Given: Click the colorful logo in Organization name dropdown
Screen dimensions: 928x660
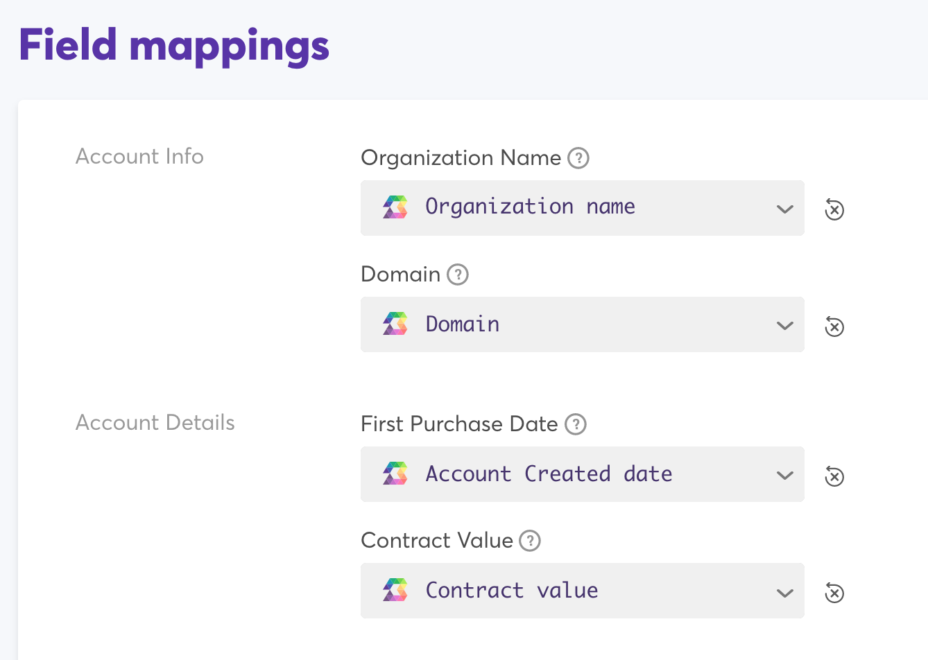Looking at the screenshot, I should pos(395,207).
